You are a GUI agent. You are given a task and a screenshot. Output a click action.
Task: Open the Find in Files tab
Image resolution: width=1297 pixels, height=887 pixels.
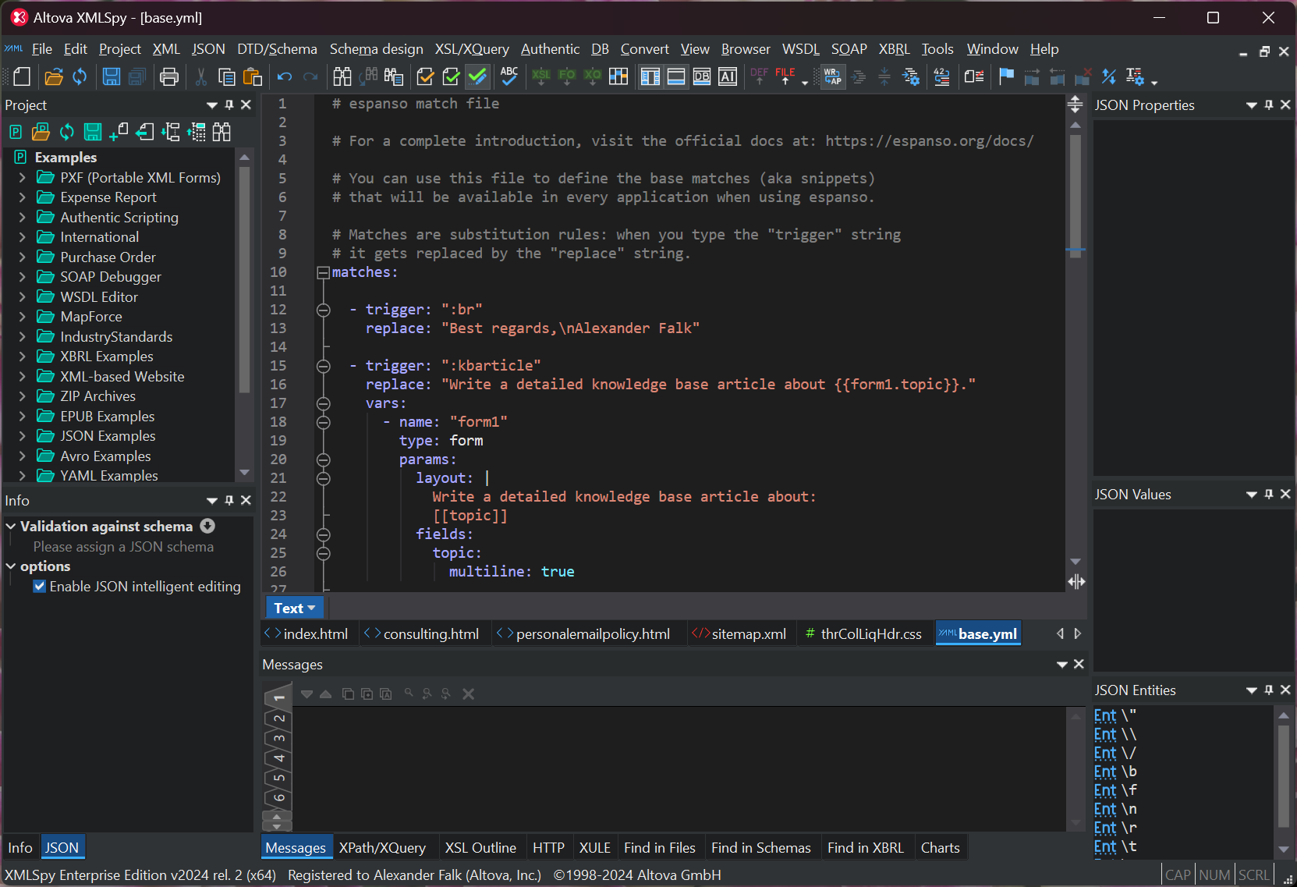(660, 847)
